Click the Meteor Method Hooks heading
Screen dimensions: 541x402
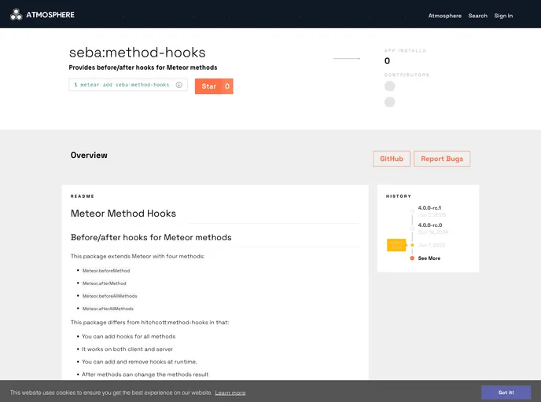(x=123, y=214)
